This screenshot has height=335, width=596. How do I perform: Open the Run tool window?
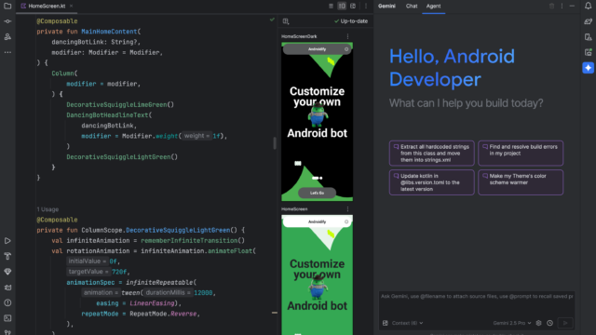click(7, 241)
